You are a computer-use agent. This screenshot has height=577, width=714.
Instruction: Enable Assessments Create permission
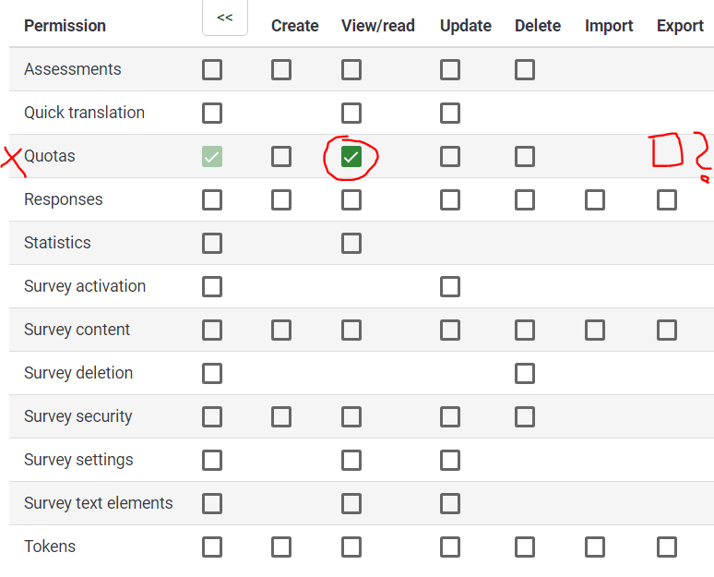tap(281, 69)
